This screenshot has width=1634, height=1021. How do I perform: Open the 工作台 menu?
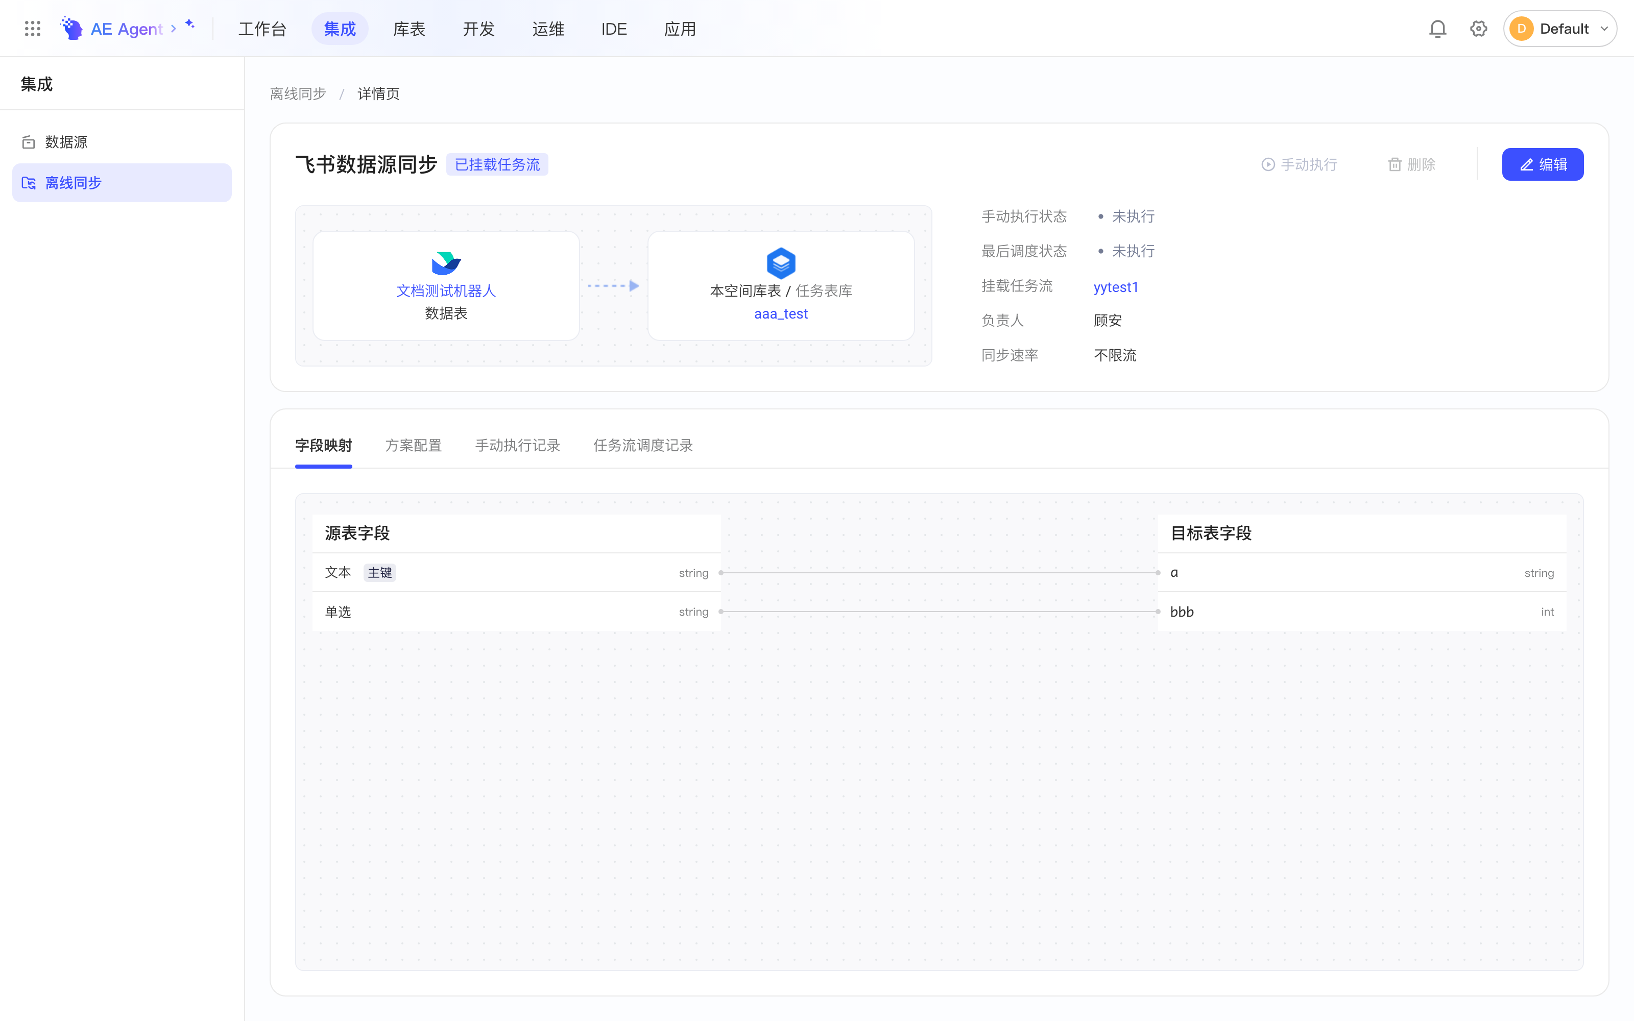pyautogui.click(x=262, y=29)
